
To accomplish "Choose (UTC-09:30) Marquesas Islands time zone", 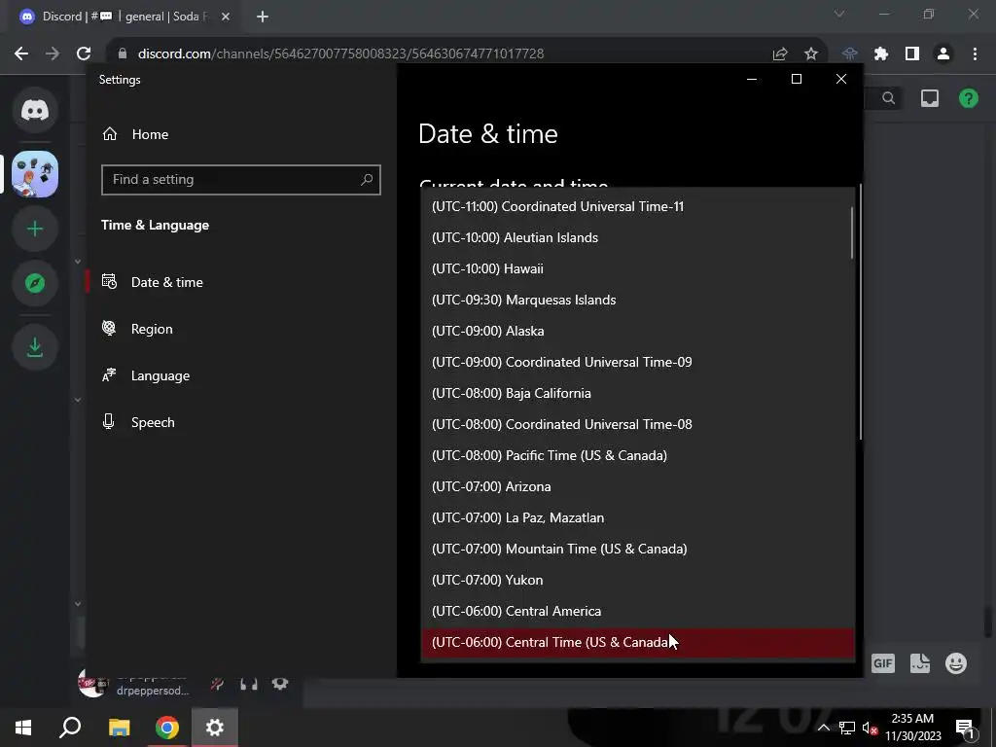I will (x=638, y=300).
